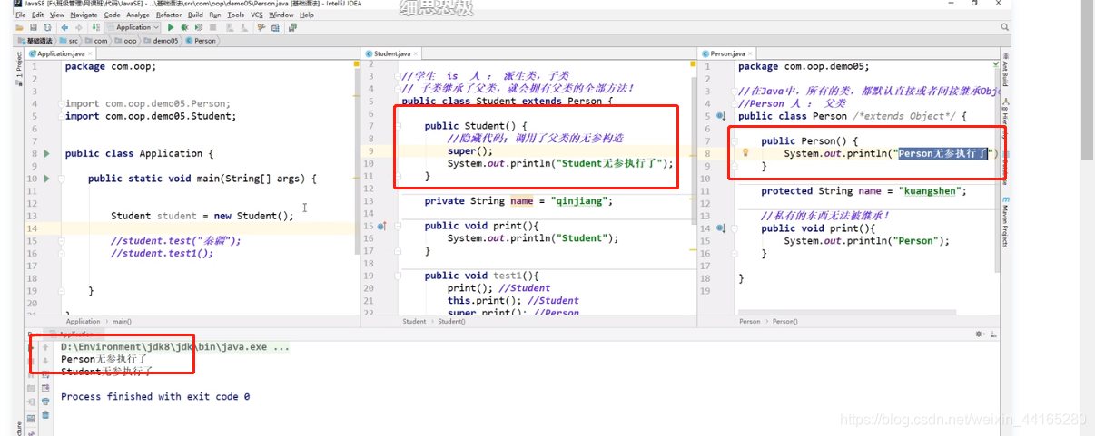Click the Down stack trace arrow in Run panel

pos(45,361)
